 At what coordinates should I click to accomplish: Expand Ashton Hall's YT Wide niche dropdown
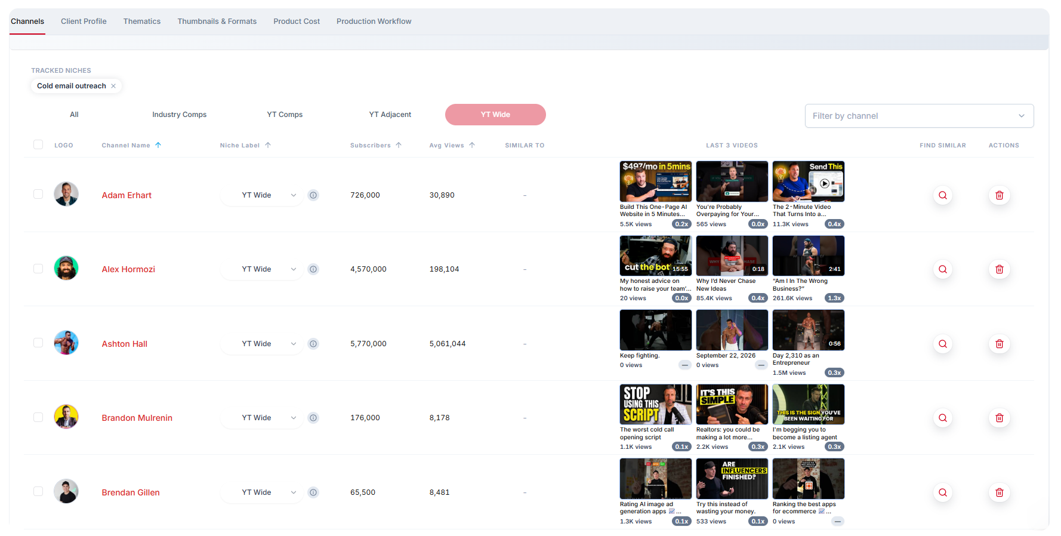click(x=261, y=344)
